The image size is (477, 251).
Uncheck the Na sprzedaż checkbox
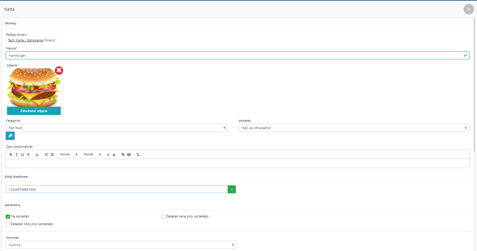click(x=8, y=217)
